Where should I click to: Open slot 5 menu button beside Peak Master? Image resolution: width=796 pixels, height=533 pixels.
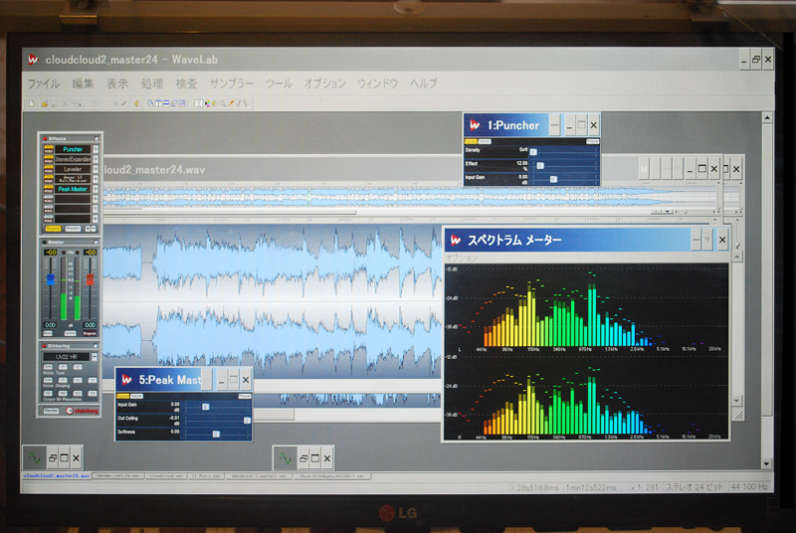[x=96, y=189]
